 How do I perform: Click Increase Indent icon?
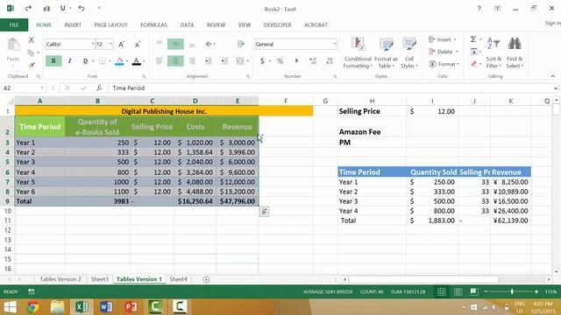click(x=224, y=61)
